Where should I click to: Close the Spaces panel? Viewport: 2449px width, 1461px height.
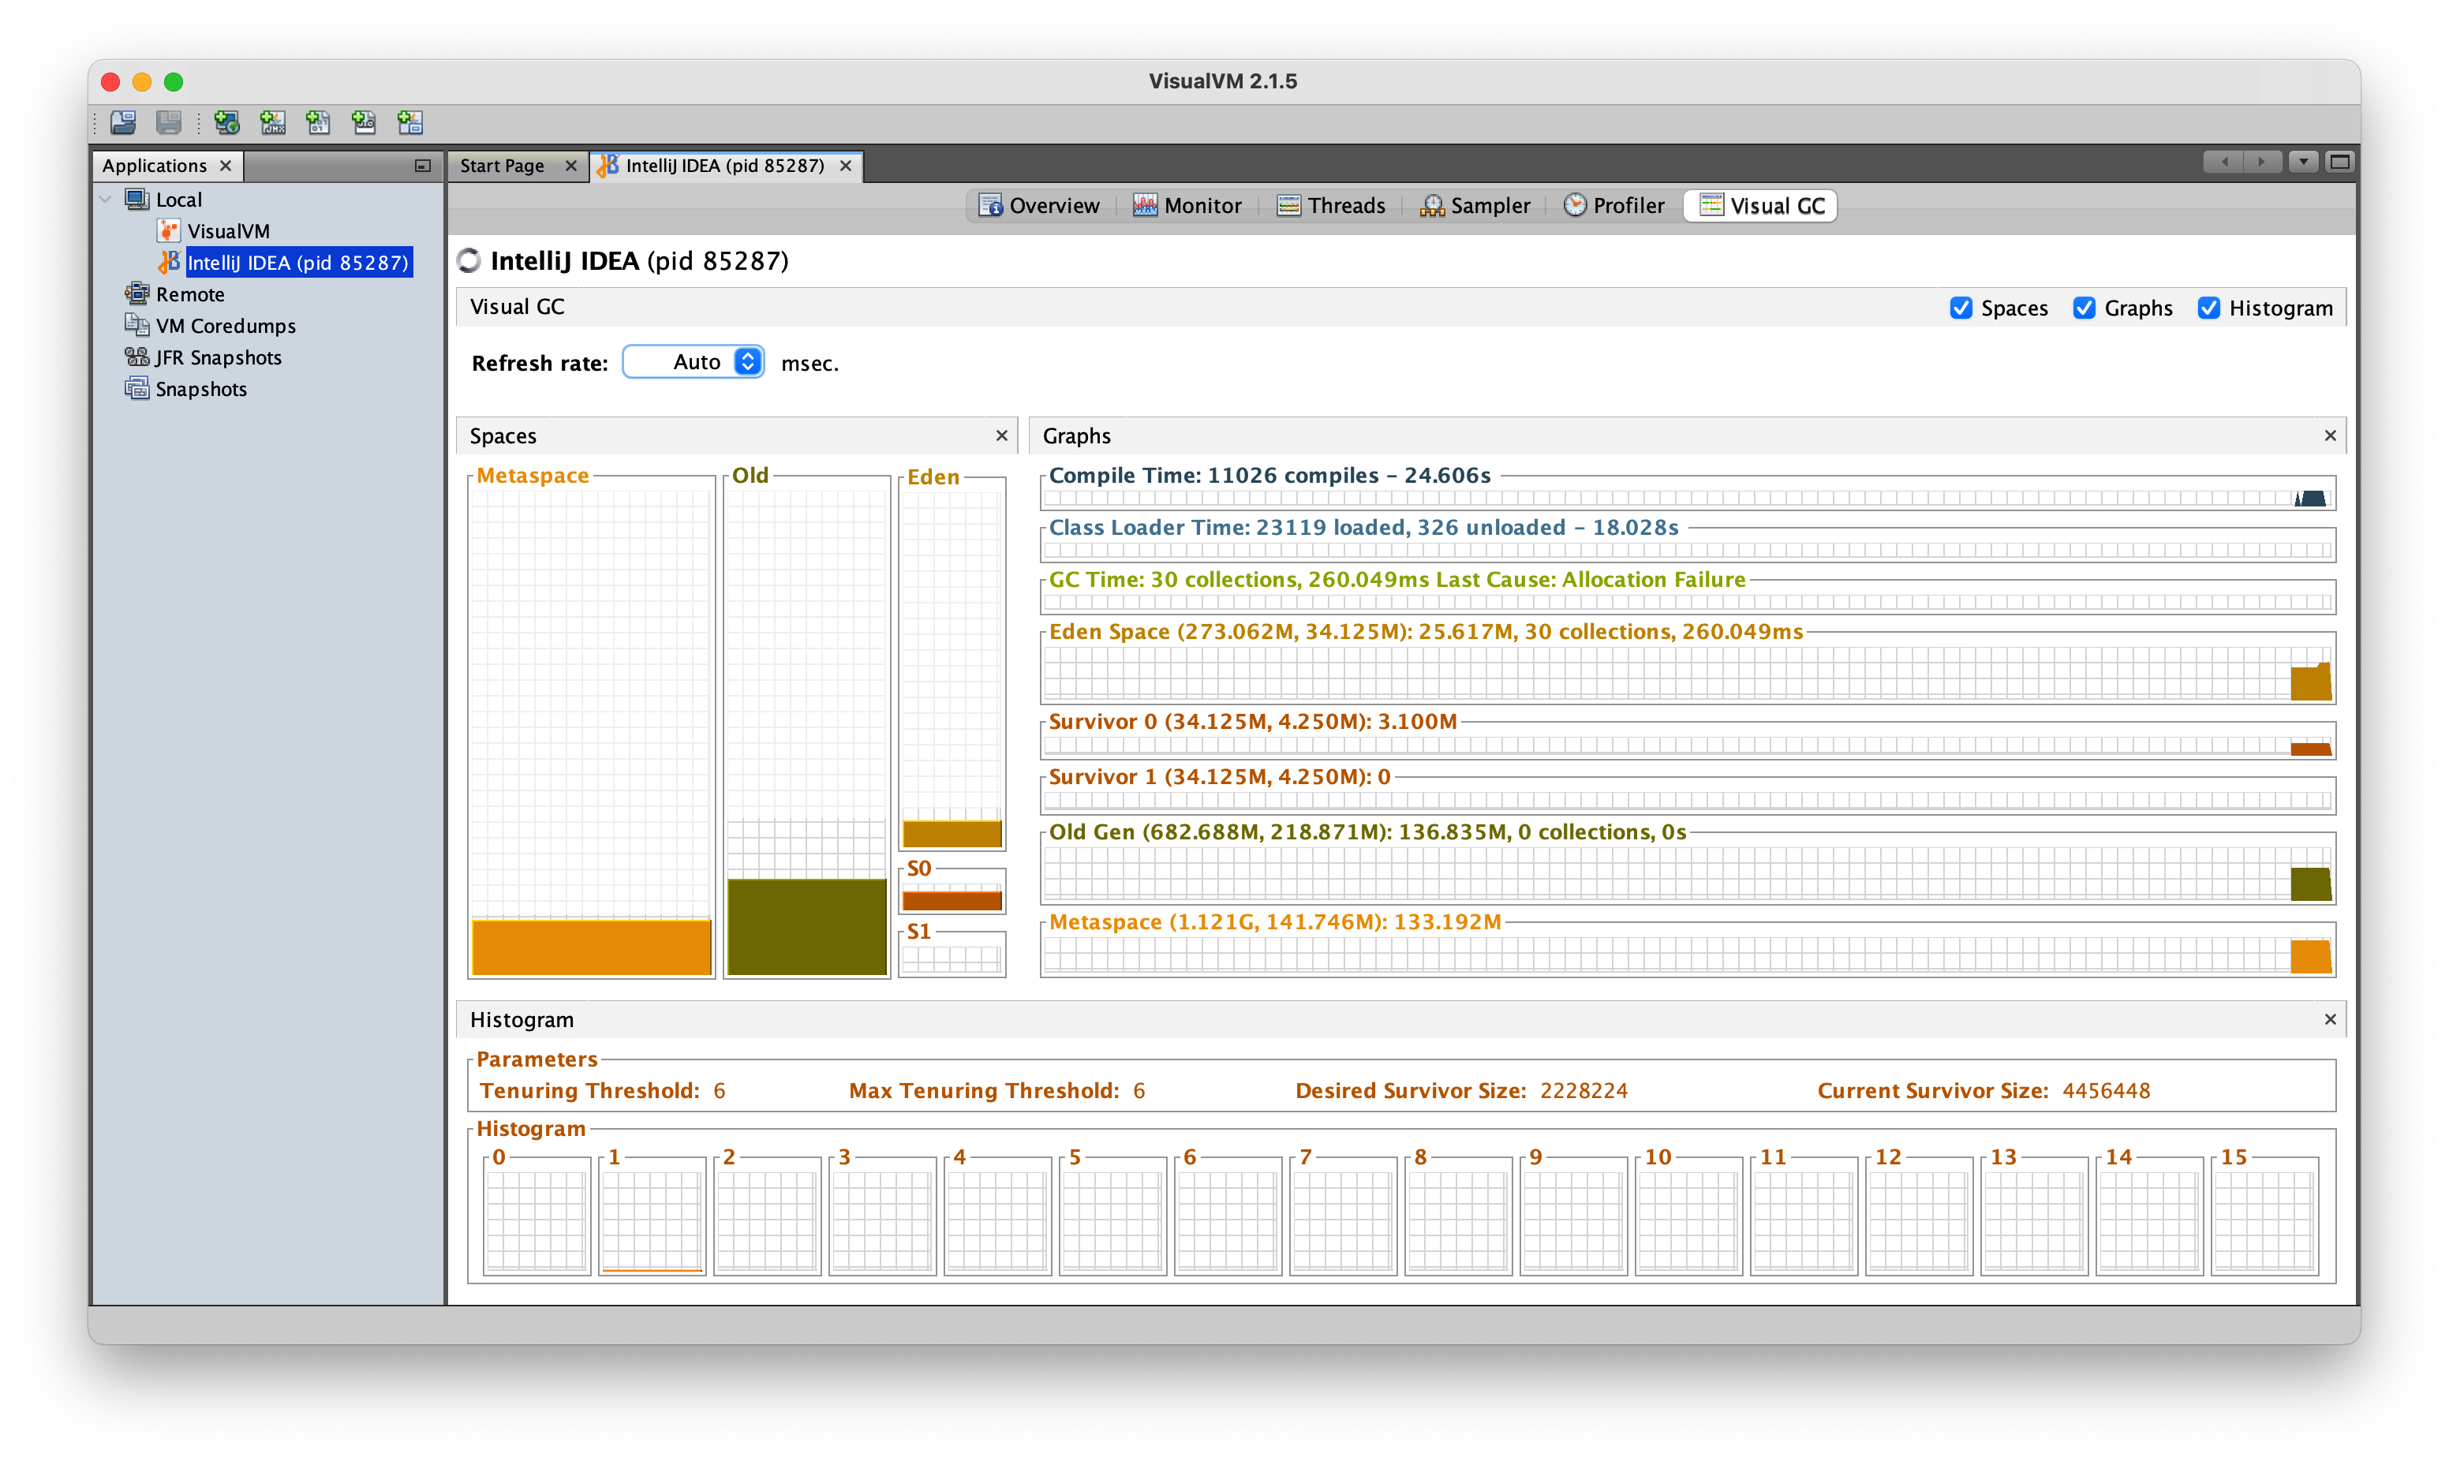click(1002, 435)
